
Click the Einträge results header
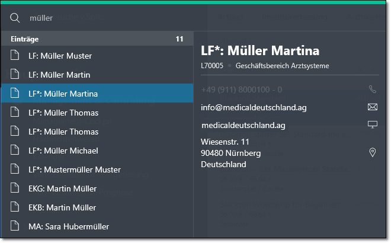click(x=25, y=39)
